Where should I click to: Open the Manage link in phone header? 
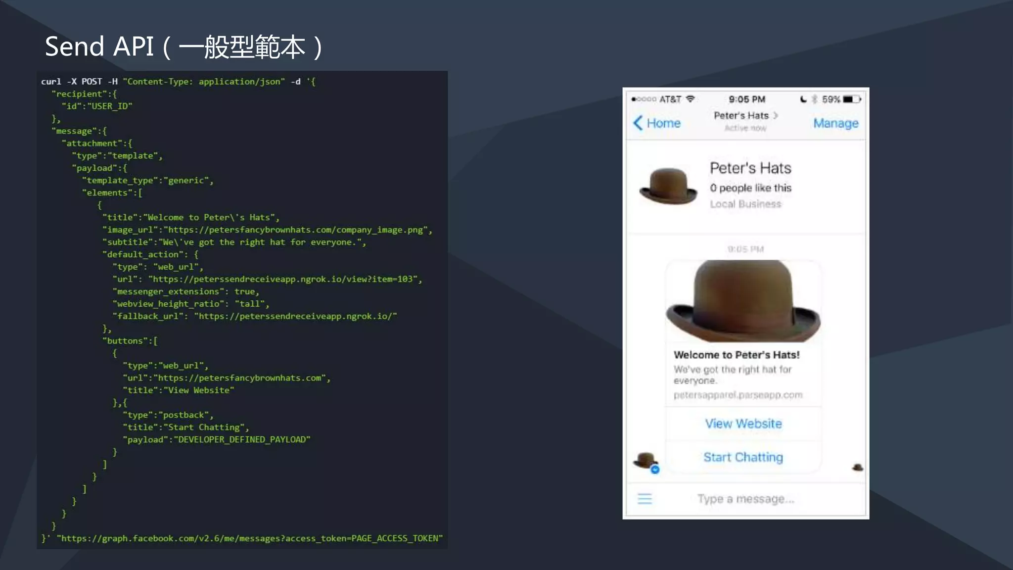coord(836,123)
